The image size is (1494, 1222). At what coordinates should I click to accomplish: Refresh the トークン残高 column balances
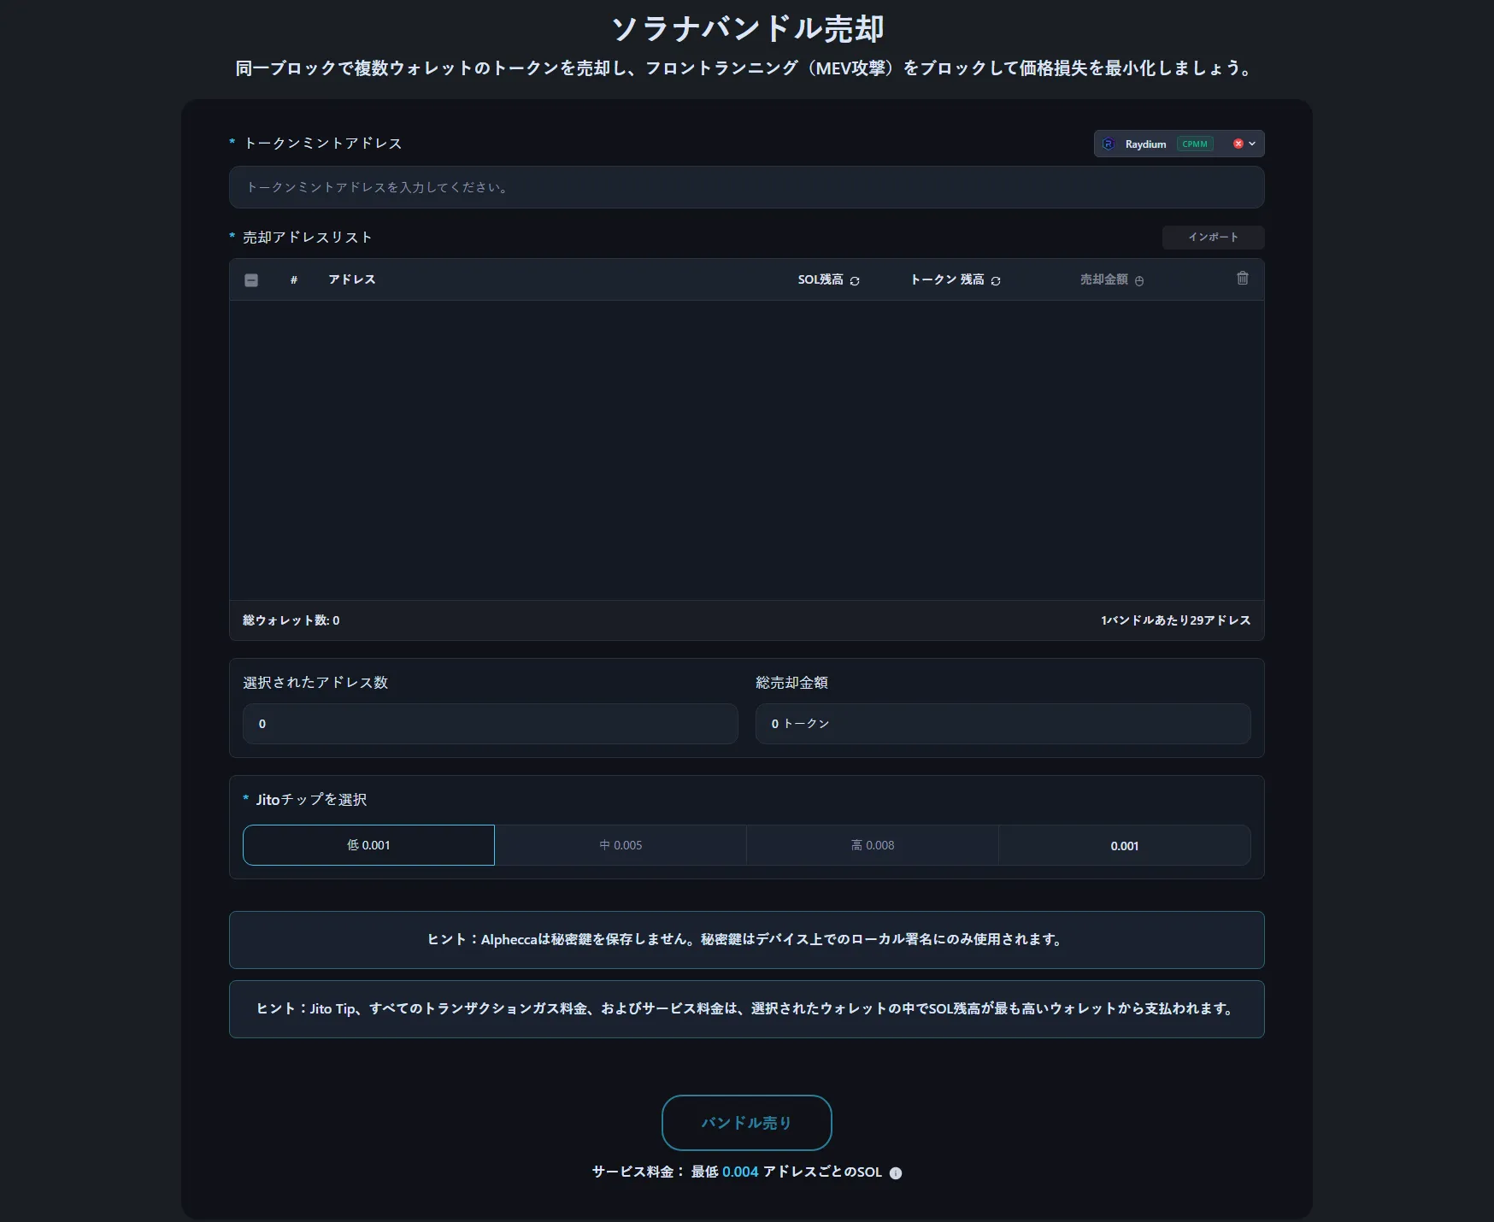(x=996, y=281)
